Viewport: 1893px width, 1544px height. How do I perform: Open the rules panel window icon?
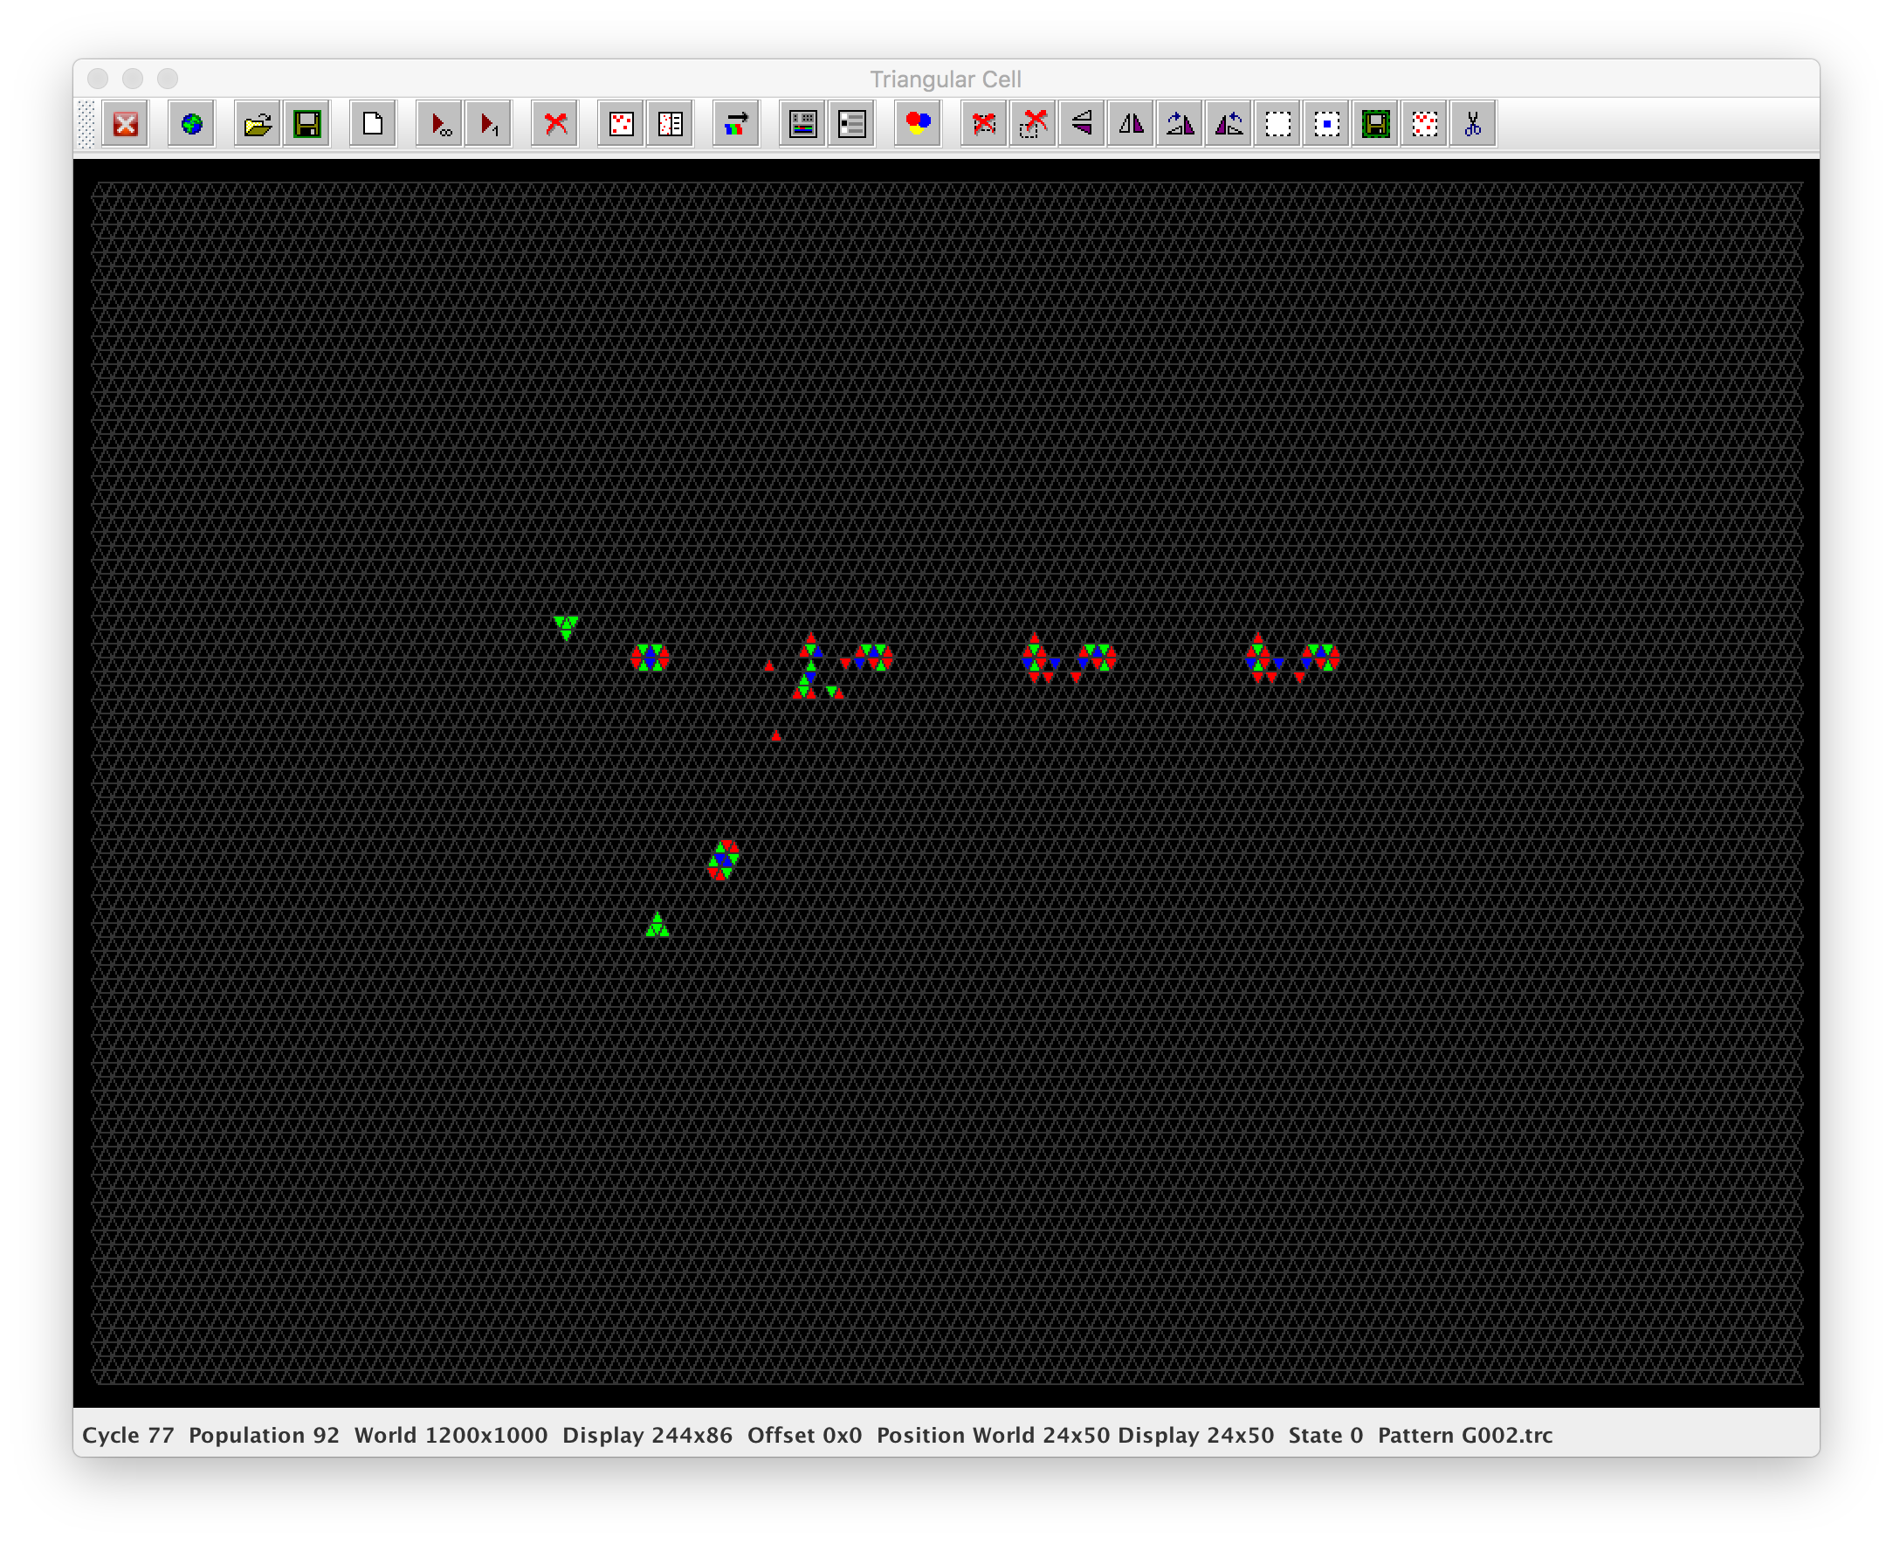click(x=802, y=124)
